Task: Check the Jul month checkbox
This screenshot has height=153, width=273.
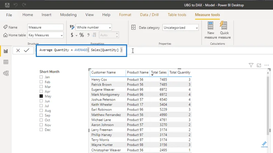Action: [41, 106]
